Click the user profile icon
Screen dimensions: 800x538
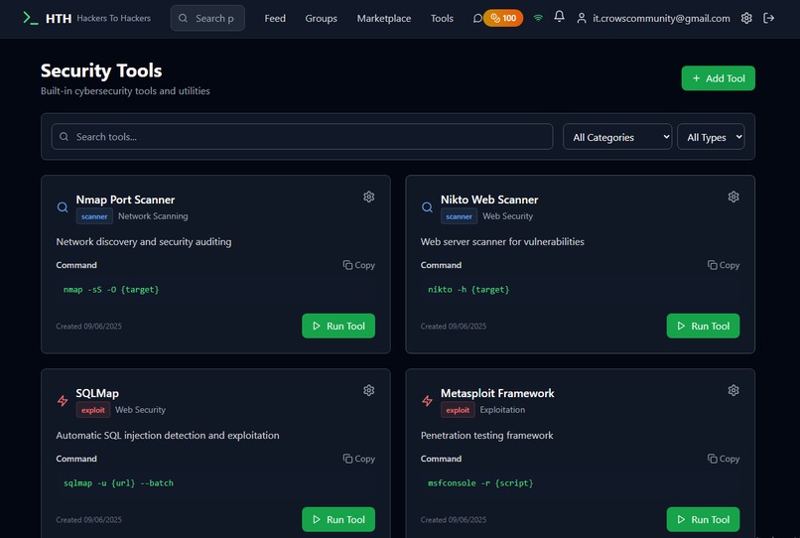581,19
